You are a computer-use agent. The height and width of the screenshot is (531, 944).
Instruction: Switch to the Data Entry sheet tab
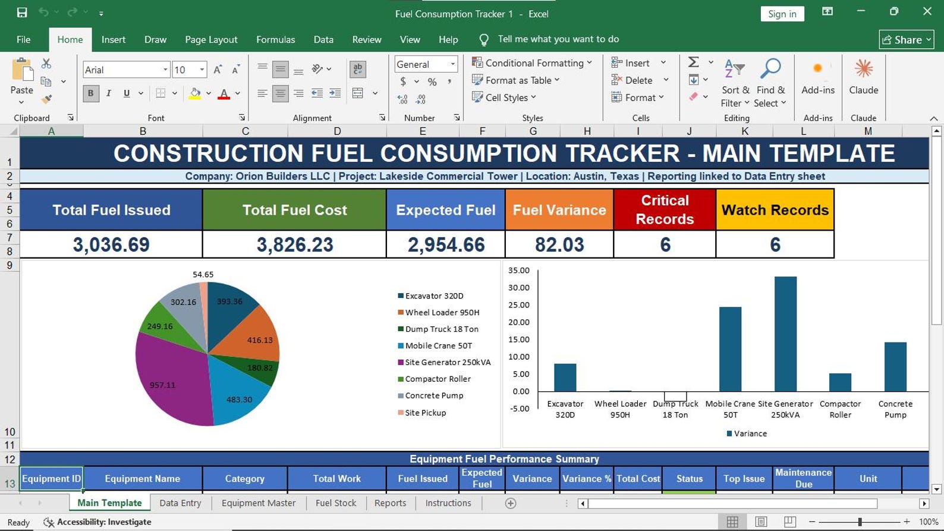tap(180, 503)
